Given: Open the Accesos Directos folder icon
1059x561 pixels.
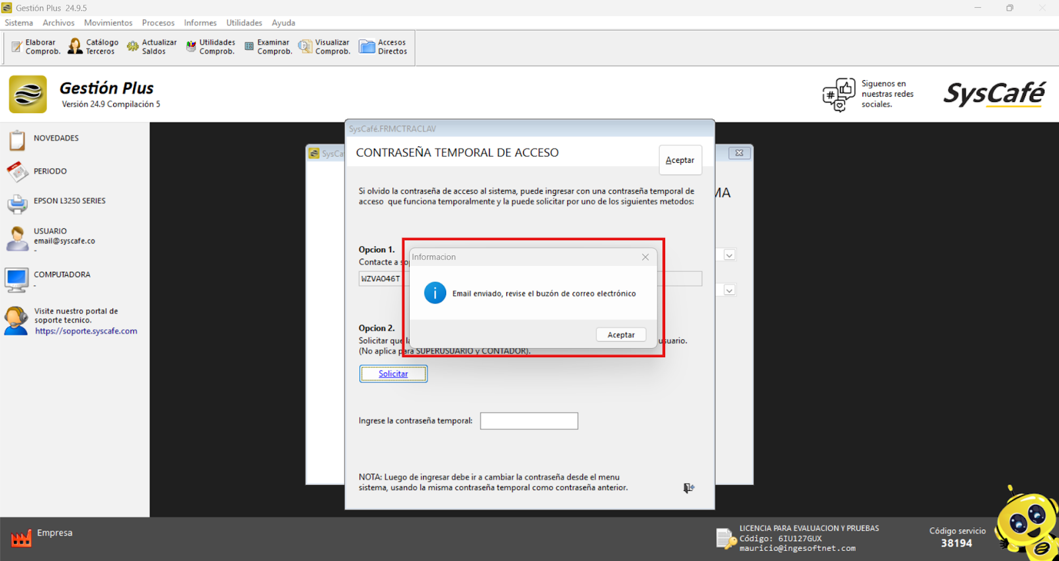Looking at the screenshot, I should point(367,46).
